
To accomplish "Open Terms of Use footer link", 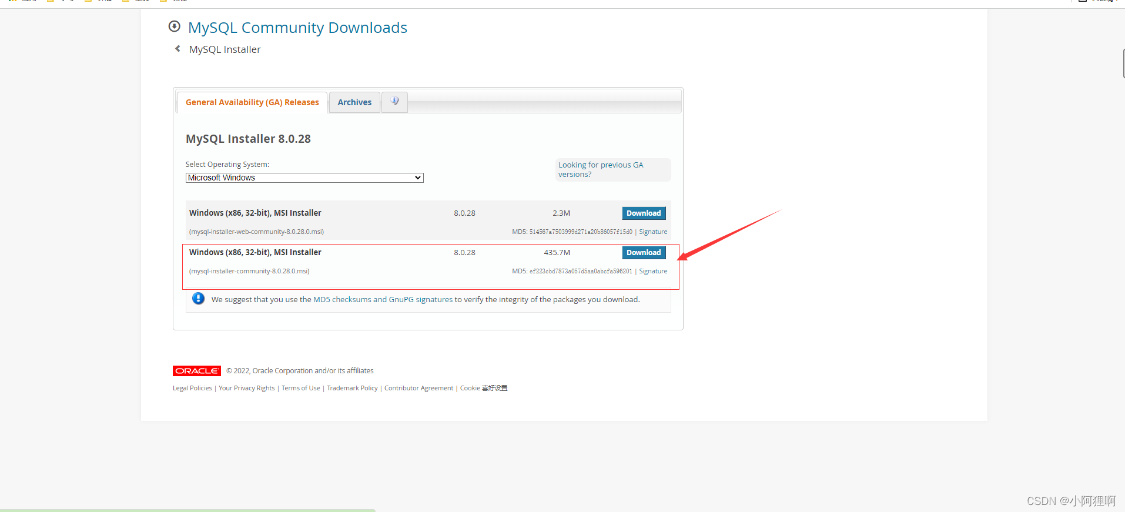I will pos(301,388).
